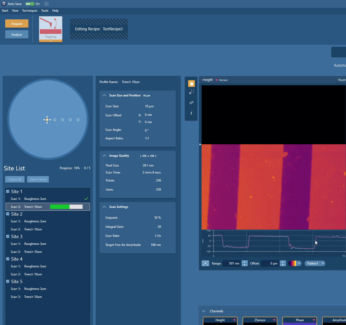The image size is (346, 325).
Task: Collapse the Scan Settings section
Action: click(104, 207)
